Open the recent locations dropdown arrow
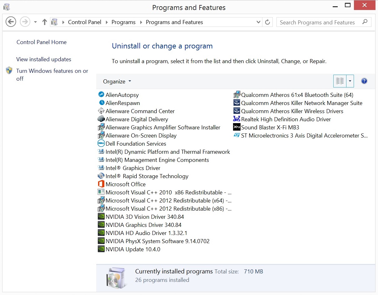378x295 pixels. [35, 22]
